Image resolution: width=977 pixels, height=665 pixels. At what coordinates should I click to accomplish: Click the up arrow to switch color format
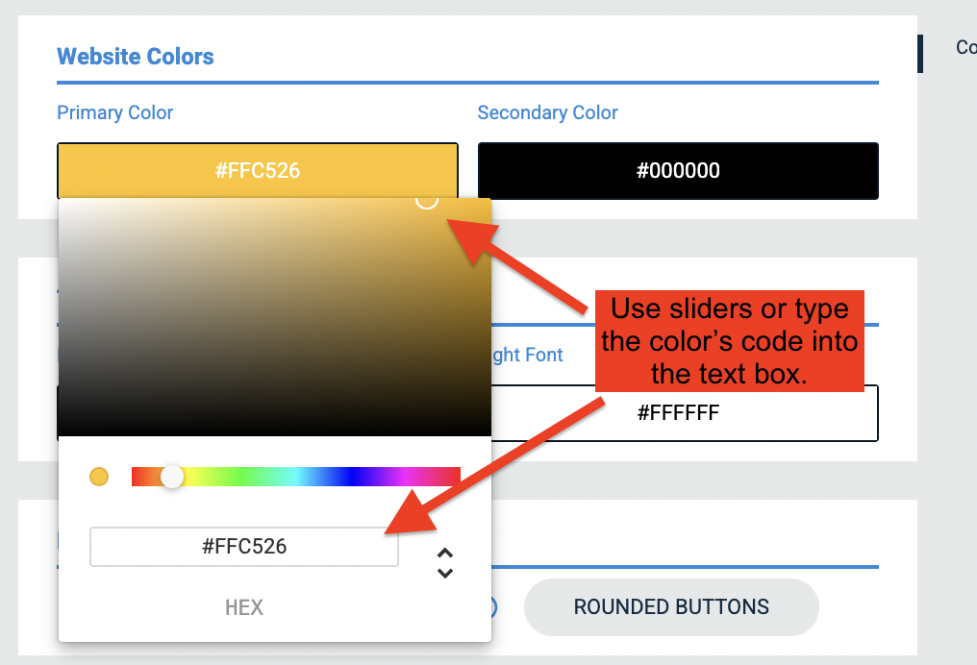[x=445, y=554]
